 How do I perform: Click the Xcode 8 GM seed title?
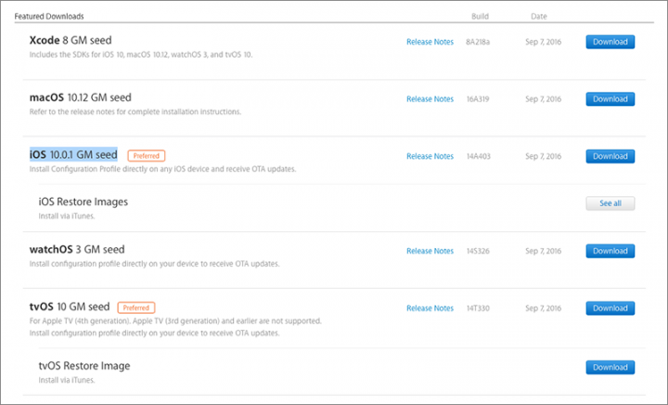[x=71, y=40]
